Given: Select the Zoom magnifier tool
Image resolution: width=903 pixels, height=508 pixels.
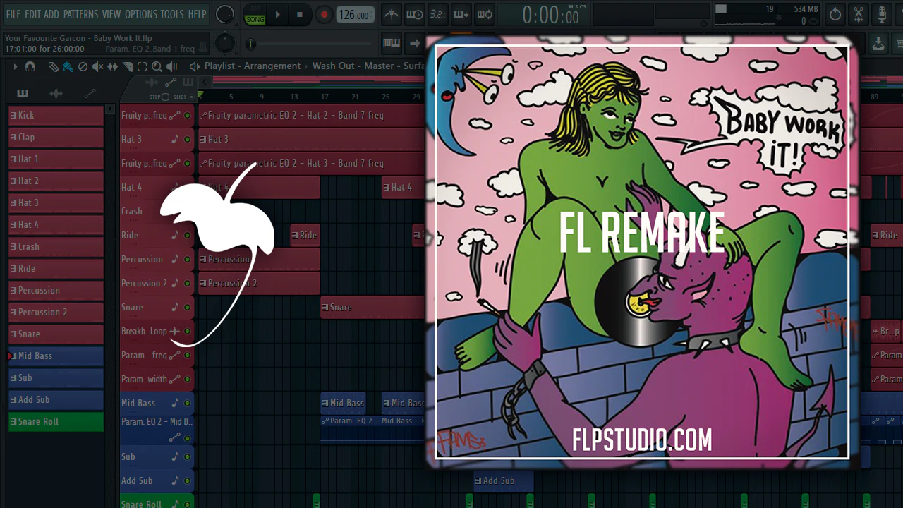Looking at the screenshot, I should pyautogui.click(x=157, y=66).
